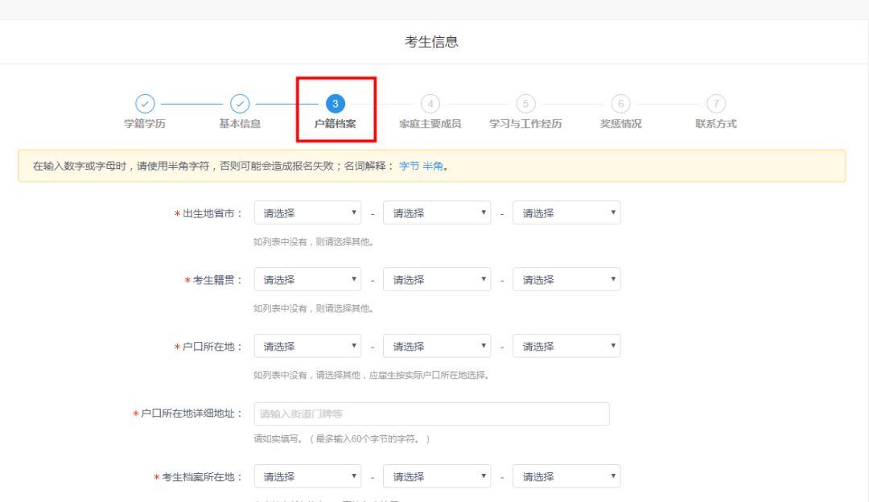Expand the first 考生籍贯 dropdown
The image size is (869, 502).
pyautogui.click(x=307, y=280)
